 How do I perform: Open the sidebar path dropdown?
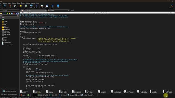[x=18, y=16]
